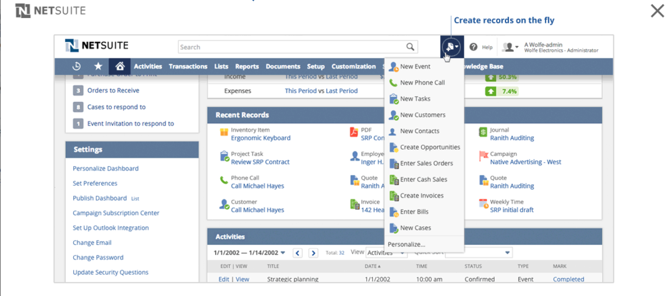This screenshot has height=296, width=666.
Task: Click inside the global Search field
Action: 293,47
